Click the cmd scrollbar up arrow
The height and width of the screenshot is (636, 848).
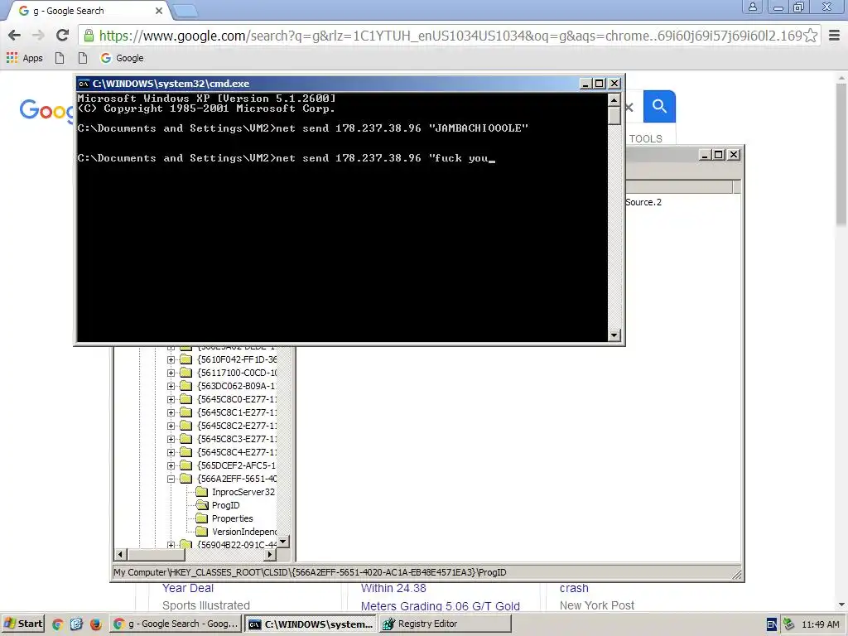click(614, 100)
